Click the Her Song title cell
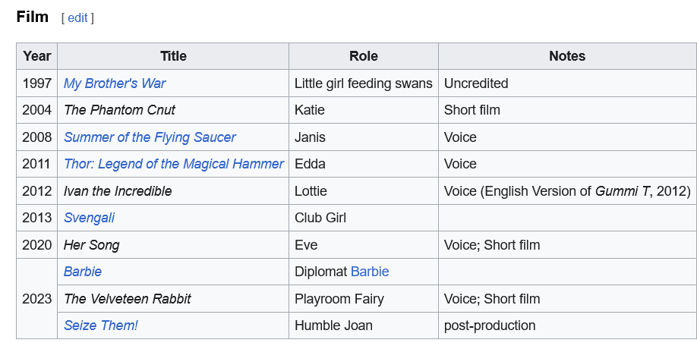This screenshot has width=697, height=346. (x=91, y=245)
